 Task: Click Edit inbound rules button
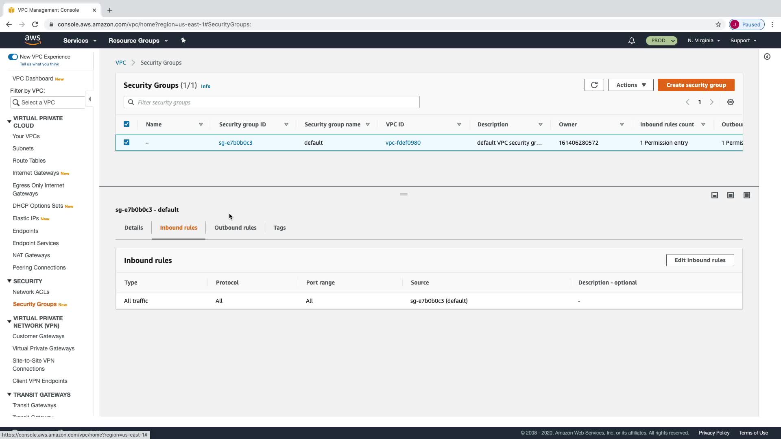tap(700, 260)
